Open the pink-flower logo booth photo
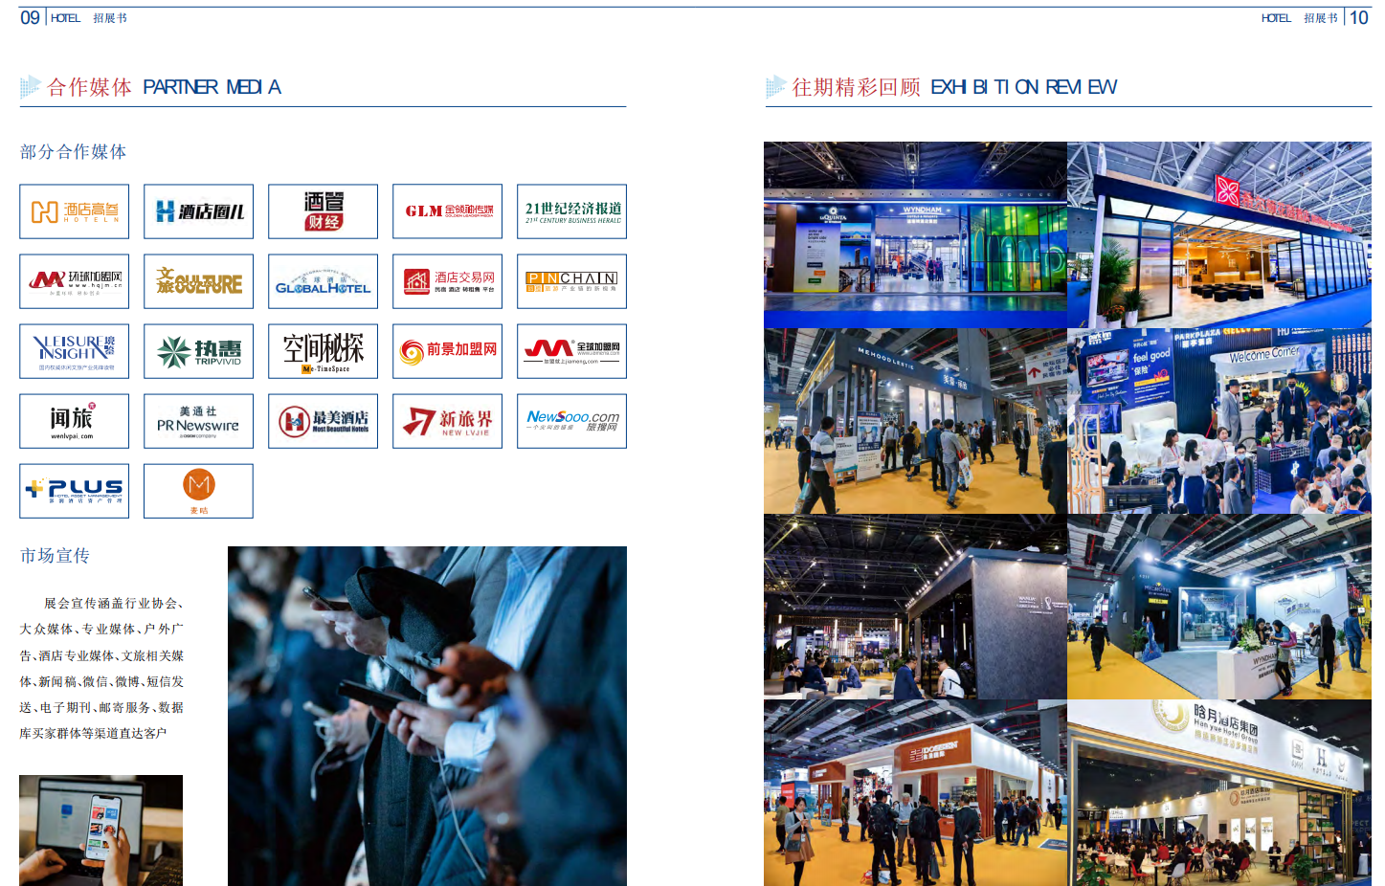Image resolution: width=1385 pixels, height=886 pixels. coord(1219,235)
